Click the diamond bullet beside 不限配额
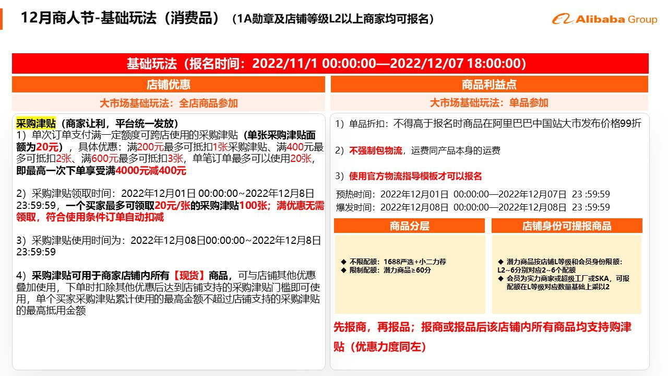Screen dimensions: 668x376 343,262
